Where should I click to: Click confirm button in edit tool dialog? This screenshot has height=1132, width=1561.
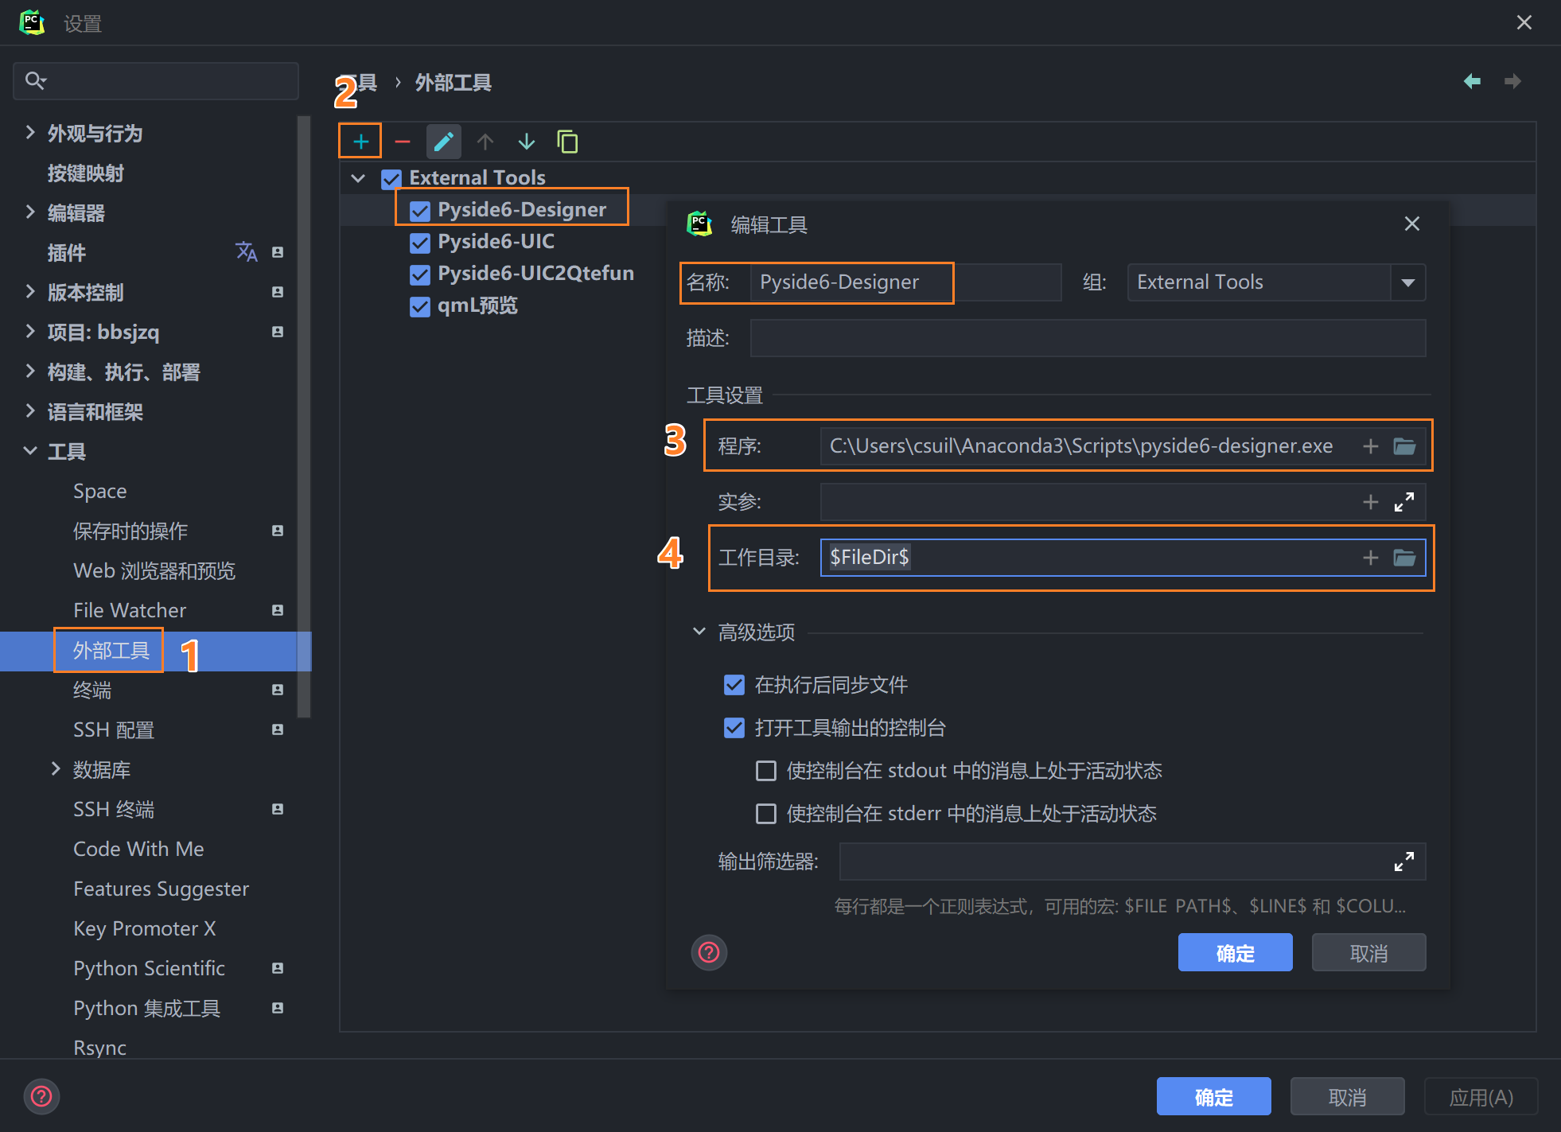pos(1234,952)
